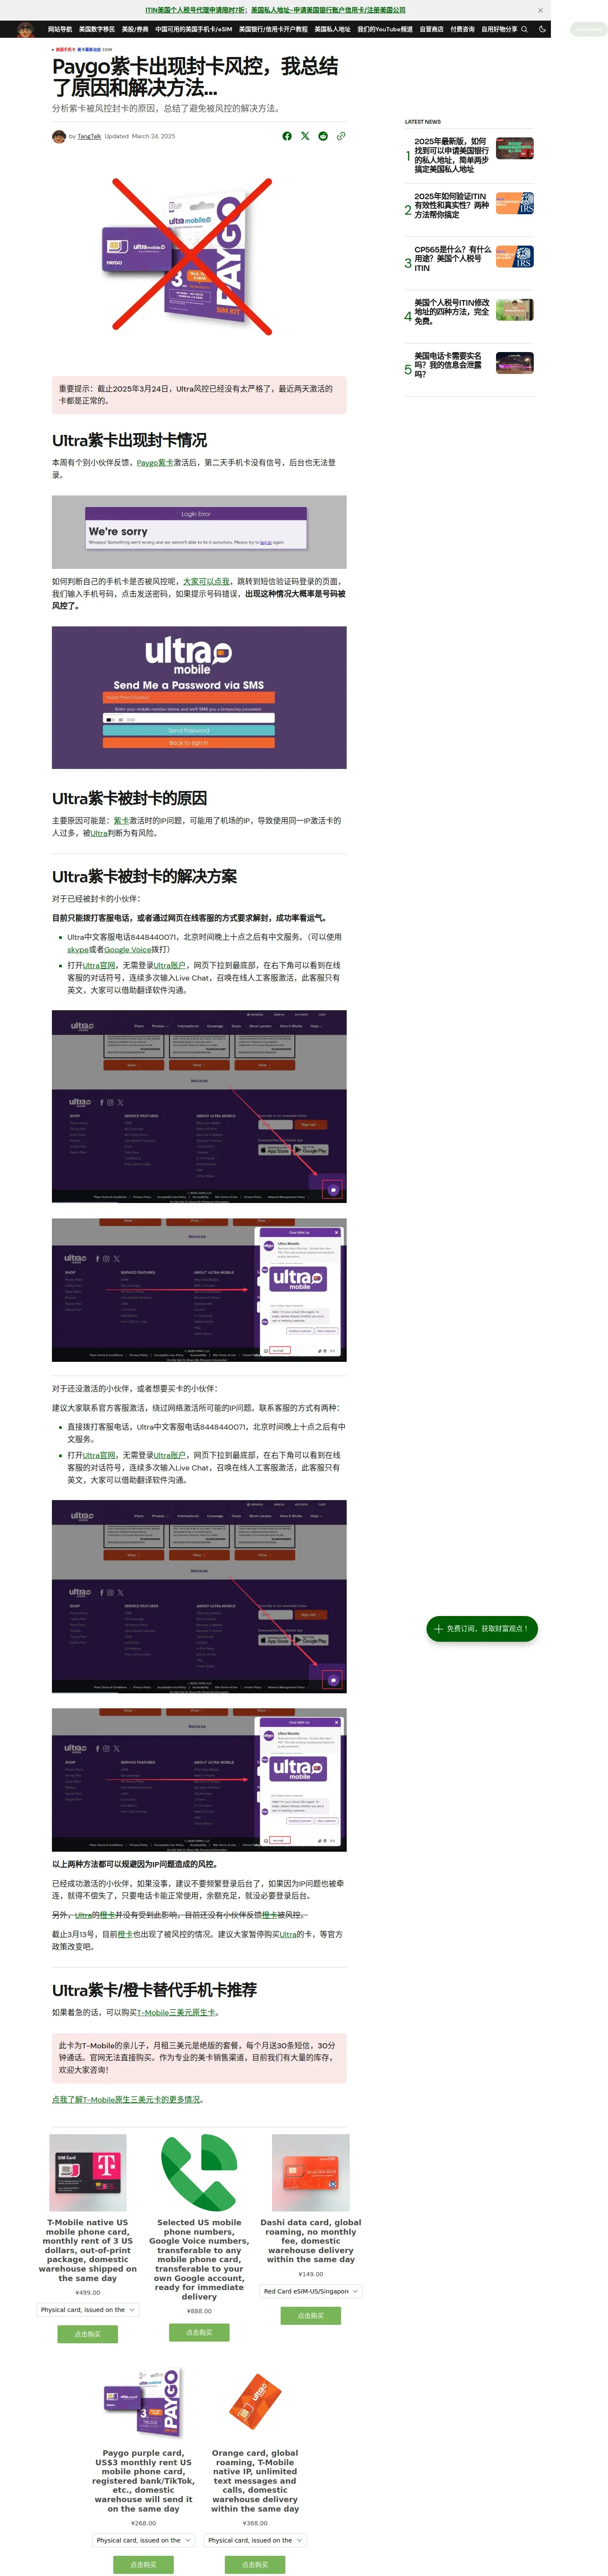
Task: Click 点击购买 button under Orange card
Action: tap(255, 2565)
